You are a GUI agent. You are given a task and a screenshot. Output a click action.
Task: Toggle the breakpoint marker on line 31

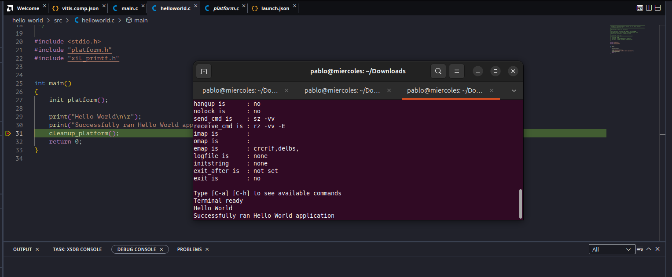[7, 133]
